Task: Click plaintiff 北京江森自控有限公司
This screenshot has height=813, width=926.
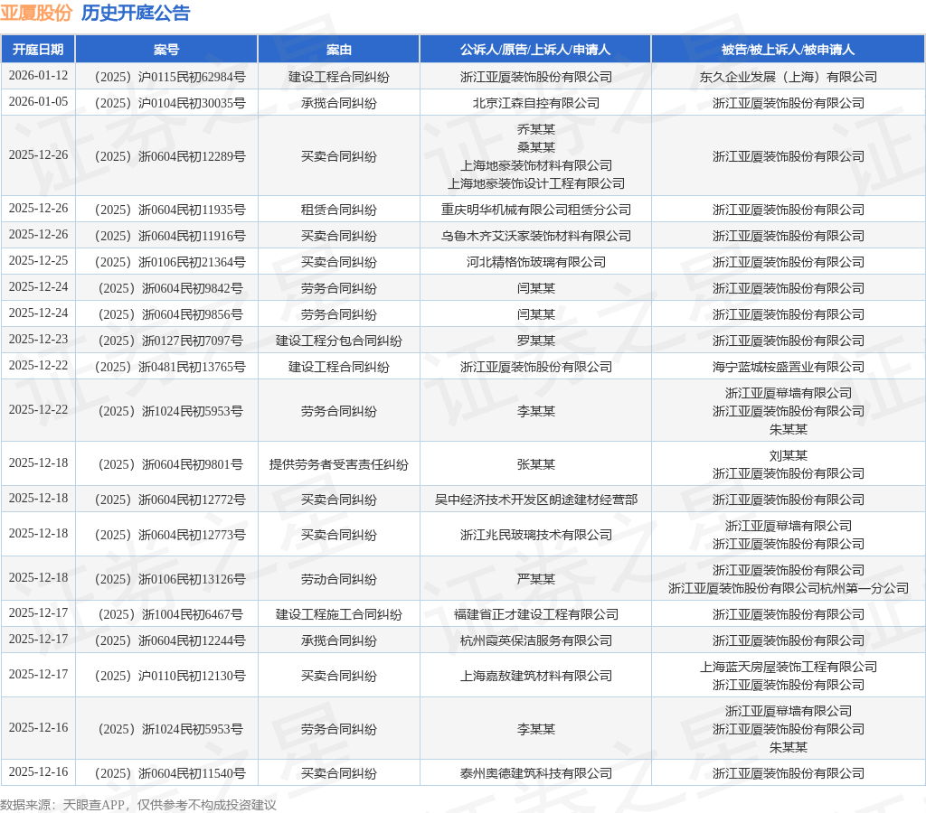Action: click(535, 103)
